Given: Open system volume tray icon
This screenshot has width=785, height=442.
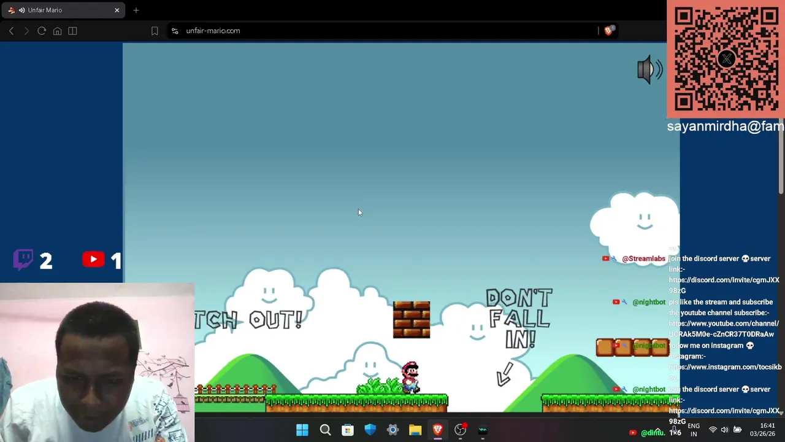Looking at the screenshot, I should [724, 430].
